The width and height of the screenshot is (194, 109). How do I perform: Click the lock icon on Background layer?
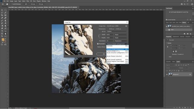coord(190,74)
